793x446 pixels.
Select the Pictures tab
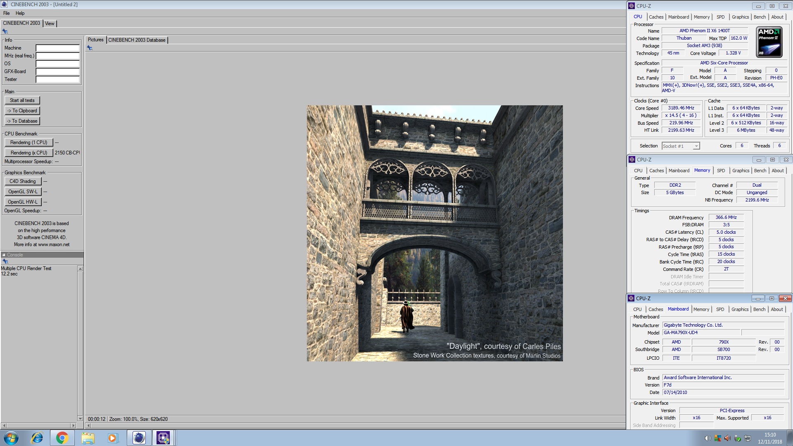pyautogui.click(x=95, y=40)
